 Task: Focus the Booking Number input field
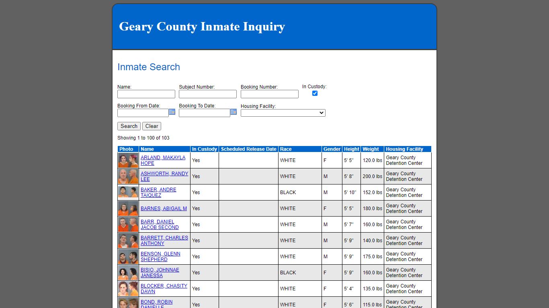pyautogui.click(x=270, y=94)
